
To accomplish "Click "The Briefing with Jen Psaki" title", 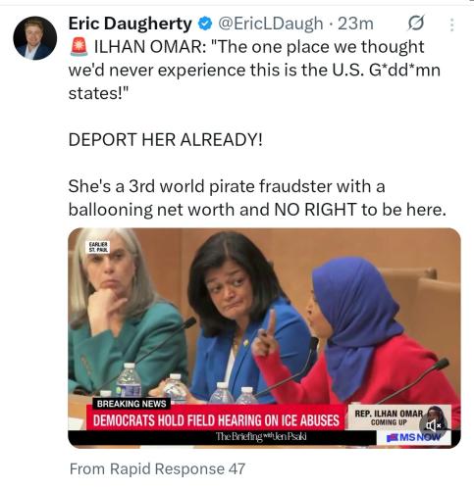I will pyautogui.click(x=261, y=437).
